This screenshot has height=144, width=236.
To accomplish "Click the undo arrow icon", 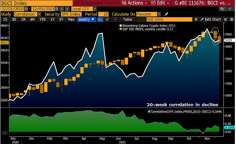I will (x=222, y=9).
